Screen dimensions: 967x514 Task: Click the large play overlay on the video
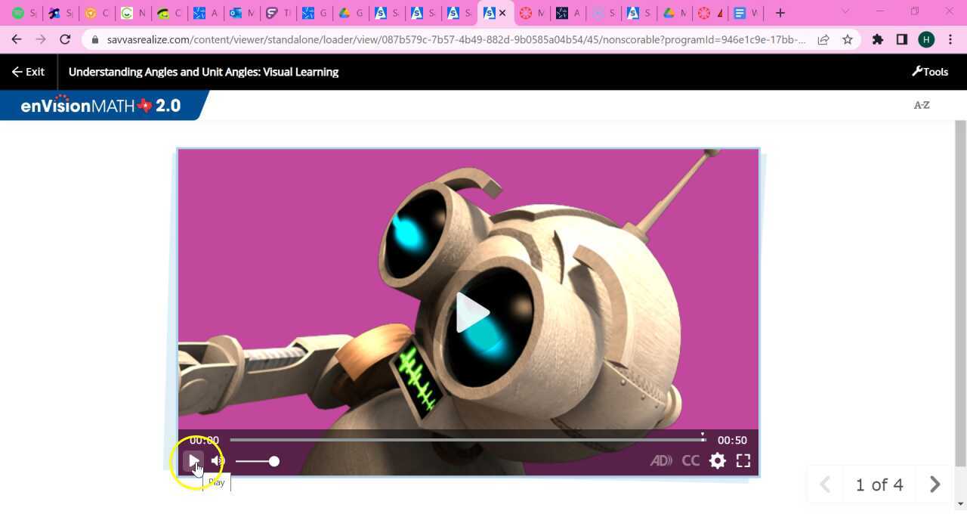tap(472, 312)
